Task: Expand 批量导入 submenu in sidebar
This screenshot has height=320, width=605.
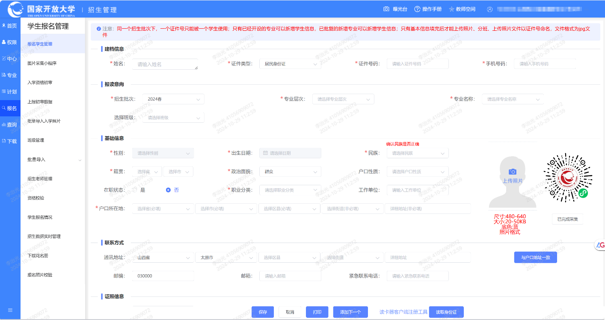Action: point(80,160)
